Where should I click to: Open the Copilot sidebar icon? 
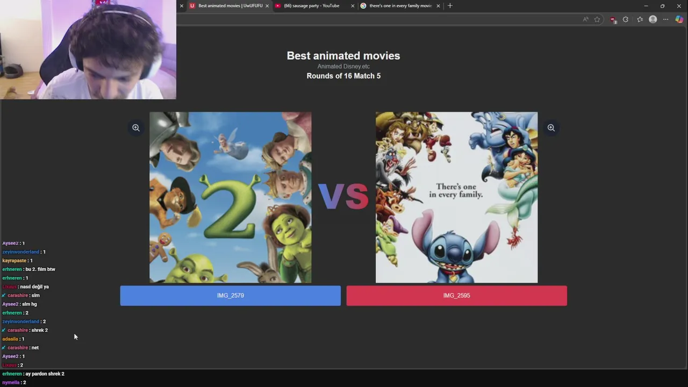[x=679, y=19]
